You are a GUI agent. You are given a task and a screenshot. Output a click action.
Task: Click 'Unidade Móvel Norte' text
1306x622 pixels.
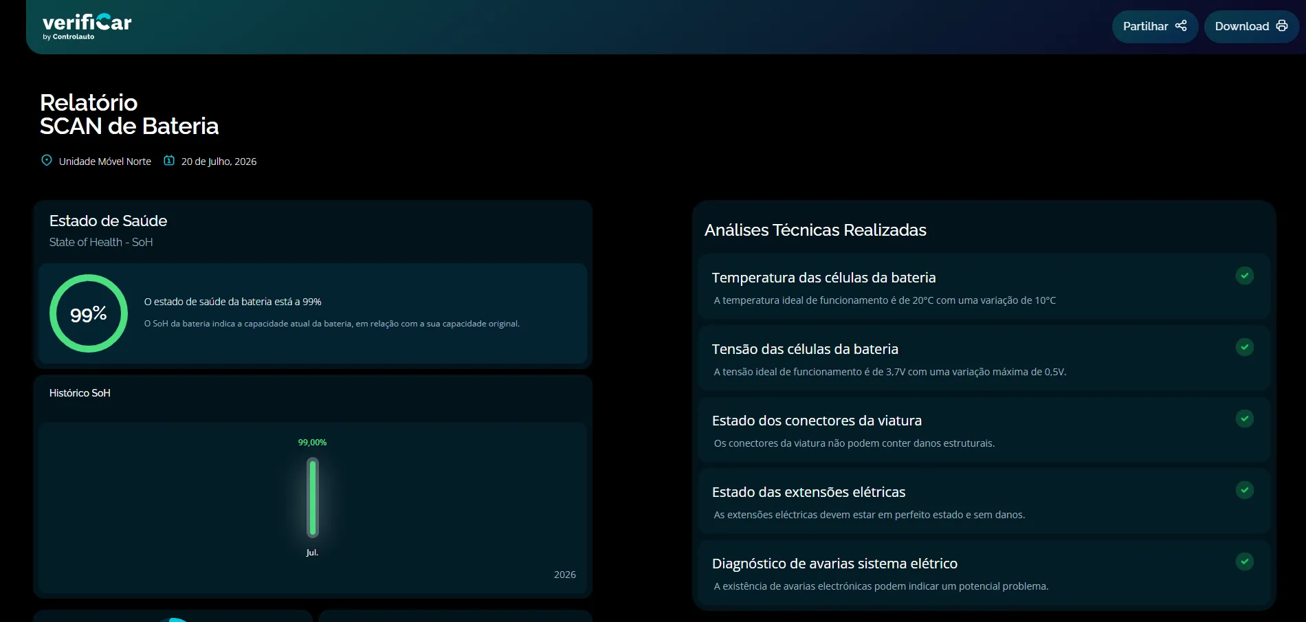coord(105,162)
